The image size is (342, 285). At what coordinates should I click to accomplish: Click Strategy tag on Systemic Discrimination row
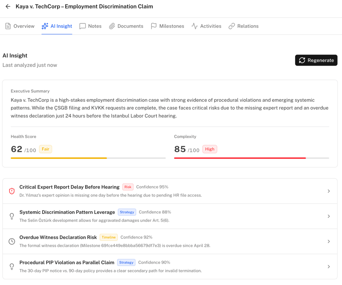coord(127,212)
